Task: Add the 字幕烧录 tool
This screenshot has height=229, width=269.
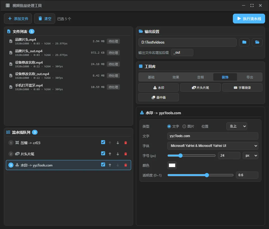Action: tap(242, 88)
